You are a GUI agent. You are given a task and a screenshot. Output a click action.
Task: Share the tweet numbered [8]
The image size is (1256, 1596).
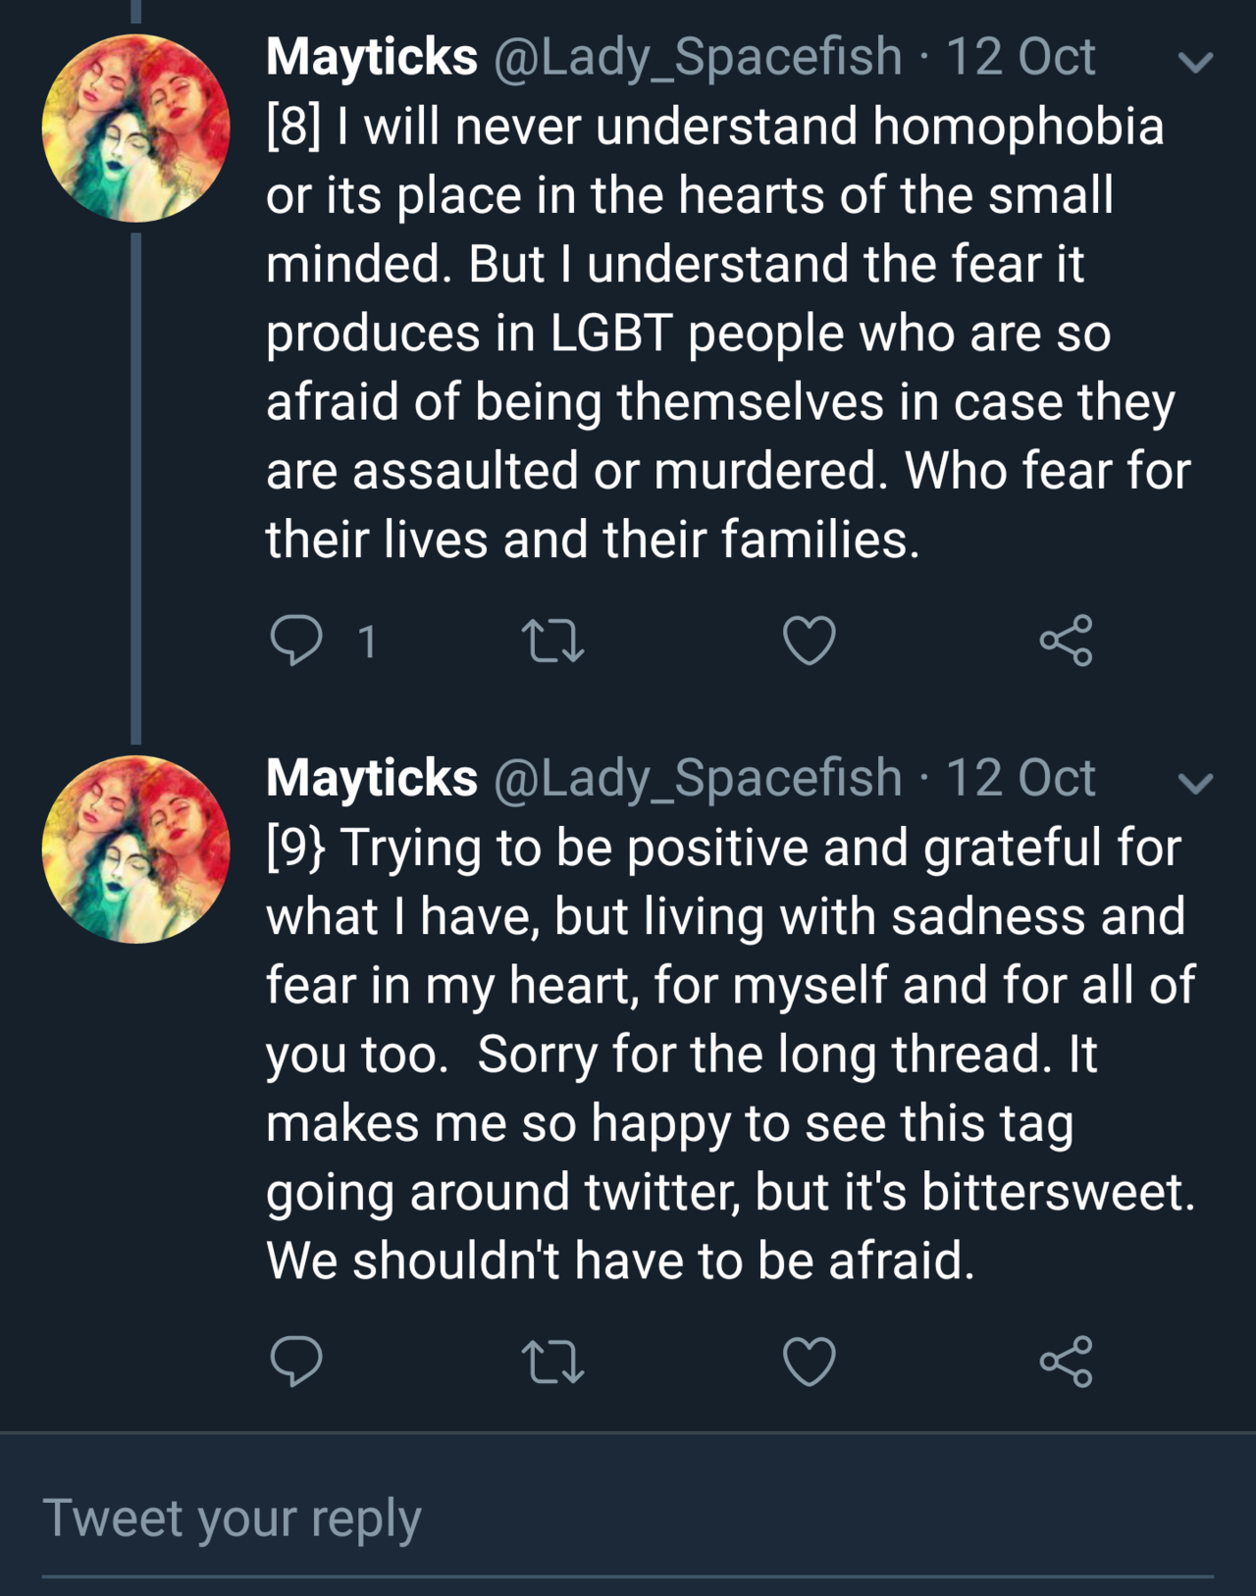[x=1066, y=642]
